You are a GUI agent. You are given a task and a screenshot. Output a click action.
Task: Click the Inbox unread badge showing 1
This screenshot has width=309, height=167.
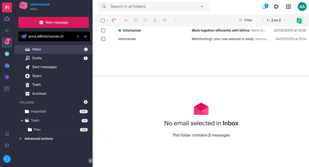86,49
